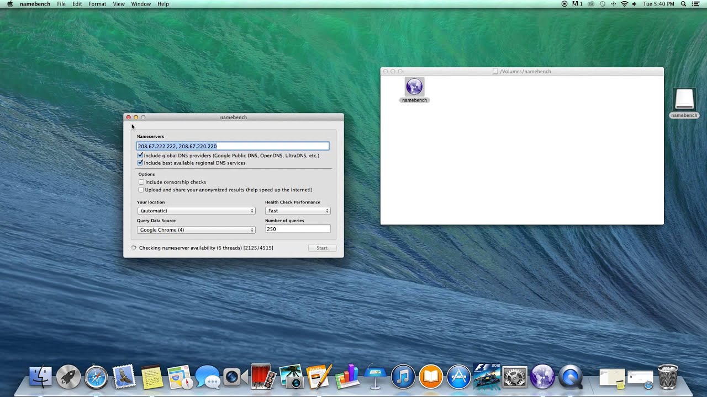Viewport: 707px width, 397px height.
Task: Open the Trash in the Dock
Action: pos(668,377)
